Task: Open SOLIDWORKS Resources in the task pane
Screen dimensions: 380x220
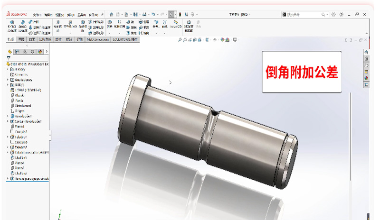Action: [366, 52]
